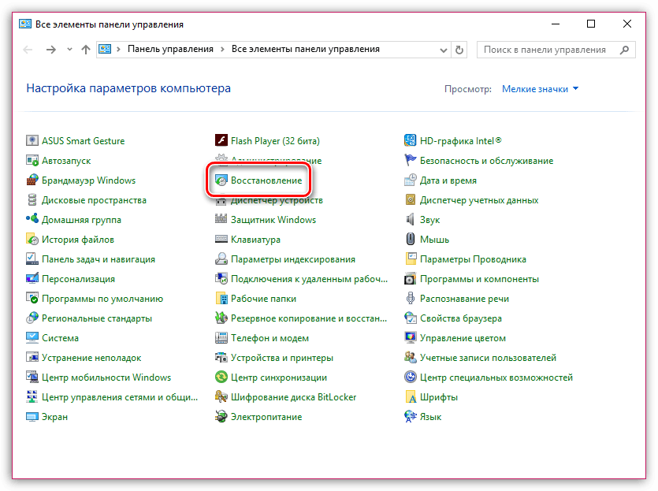
Task: Open the Восстановление icon
Action: pyautogui.click(x=221, y=180)
